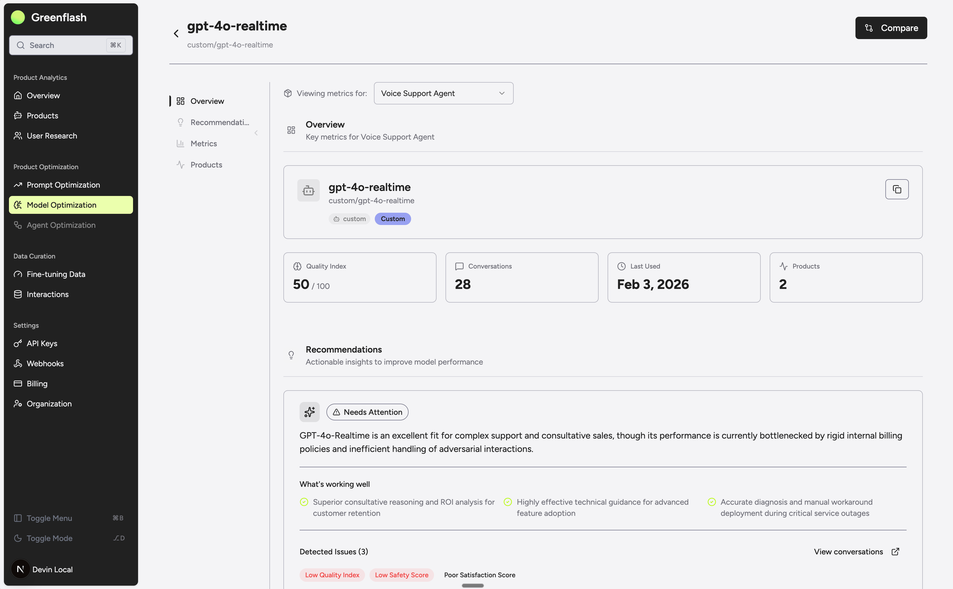Click the copy icon in model card

click(x=897, y=189)
